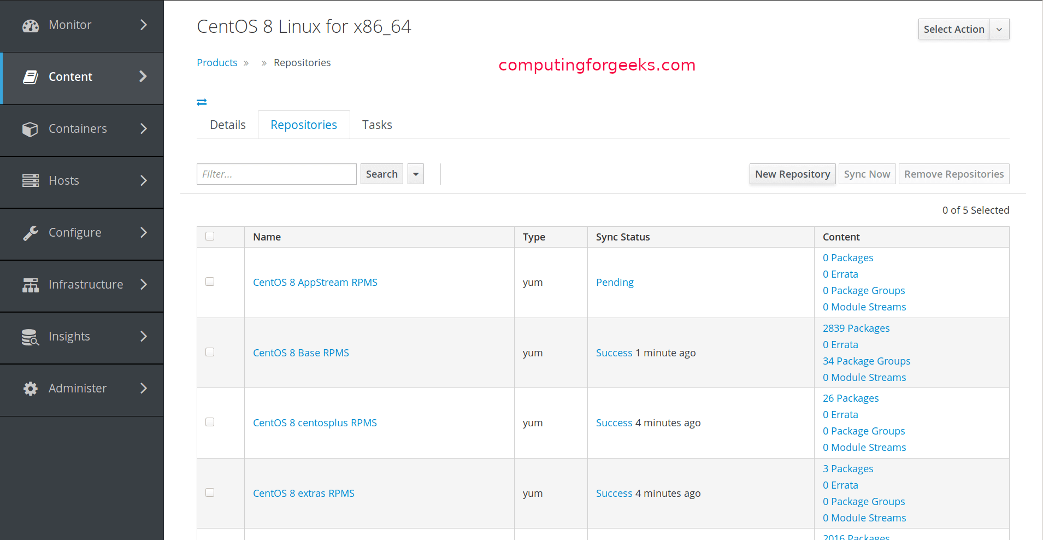This screenshot has height=540, width=1043.
Task: Open the CentOS 8 AppStream RPMS repository
Action: [315, 283]
